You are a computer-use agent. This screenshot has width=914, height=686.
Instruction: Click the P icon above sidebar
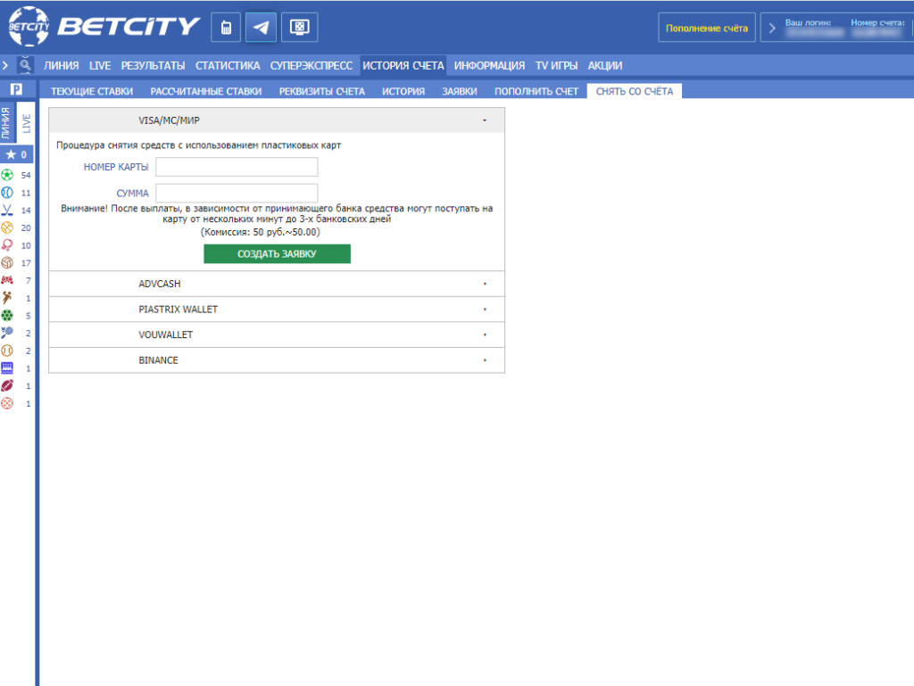16,89
